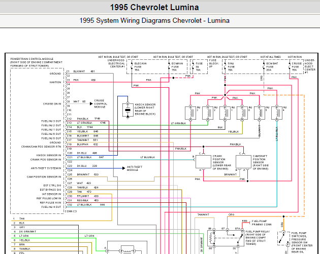
Task: Click the 'FUEL INJ 3 OUT' label
Action: pyautogui.click(x=51, y=121)
